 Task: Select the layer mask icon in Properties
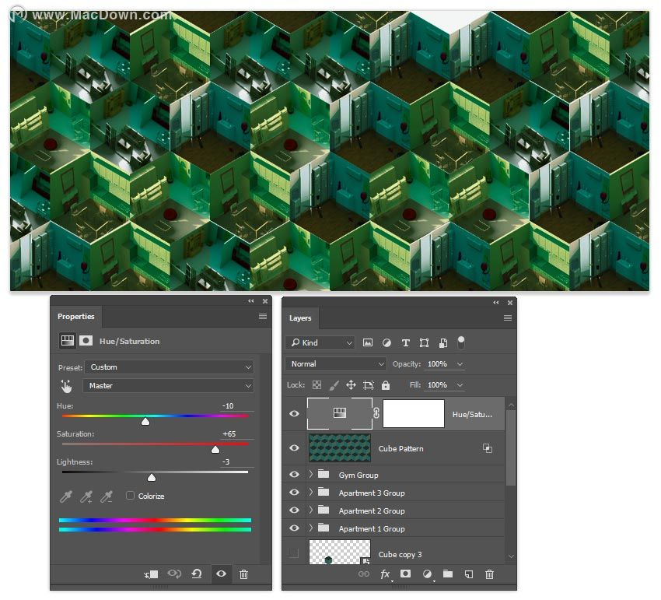click(86, 341)
